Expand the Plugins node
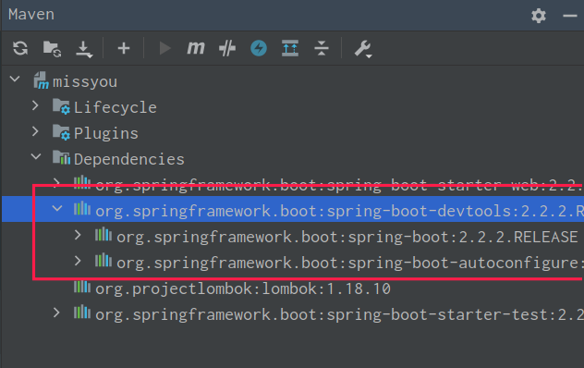Image resolution: width=584 pixels, height=368 pixels. coord(35,131)
